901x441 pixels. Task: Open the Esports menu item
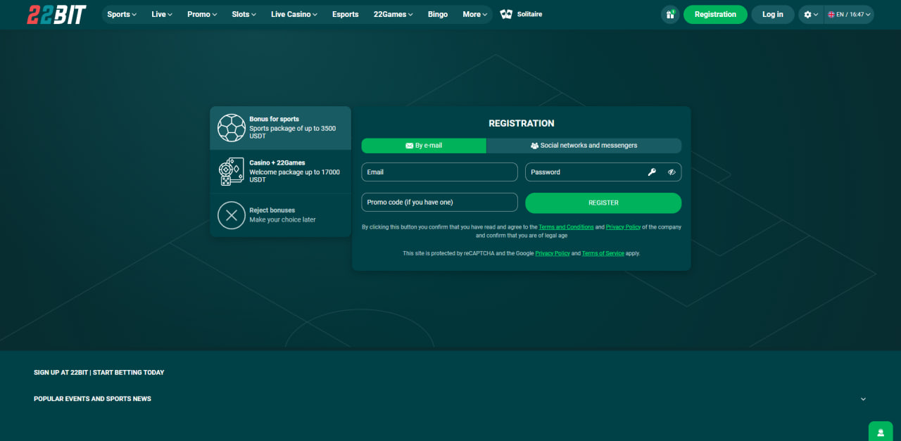point(345,15)
